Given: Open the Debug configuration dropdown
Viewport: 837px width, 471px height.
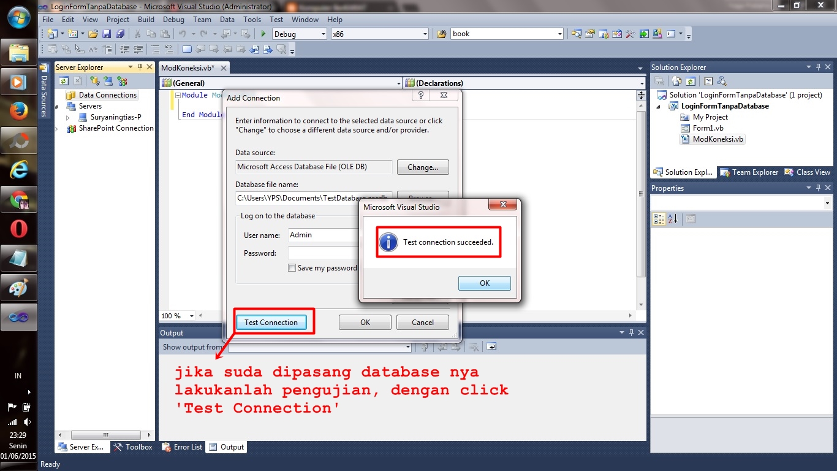Looking at the screenshot, I should [324, 34].
